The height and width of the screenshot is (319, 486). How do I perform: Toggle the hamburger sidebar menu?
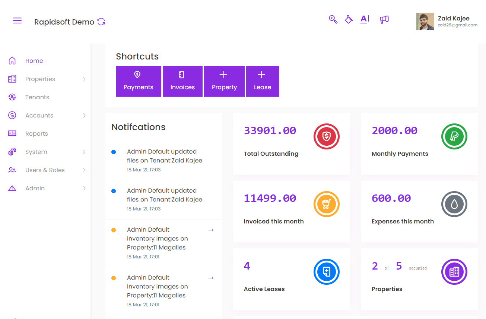pos(17,20)
